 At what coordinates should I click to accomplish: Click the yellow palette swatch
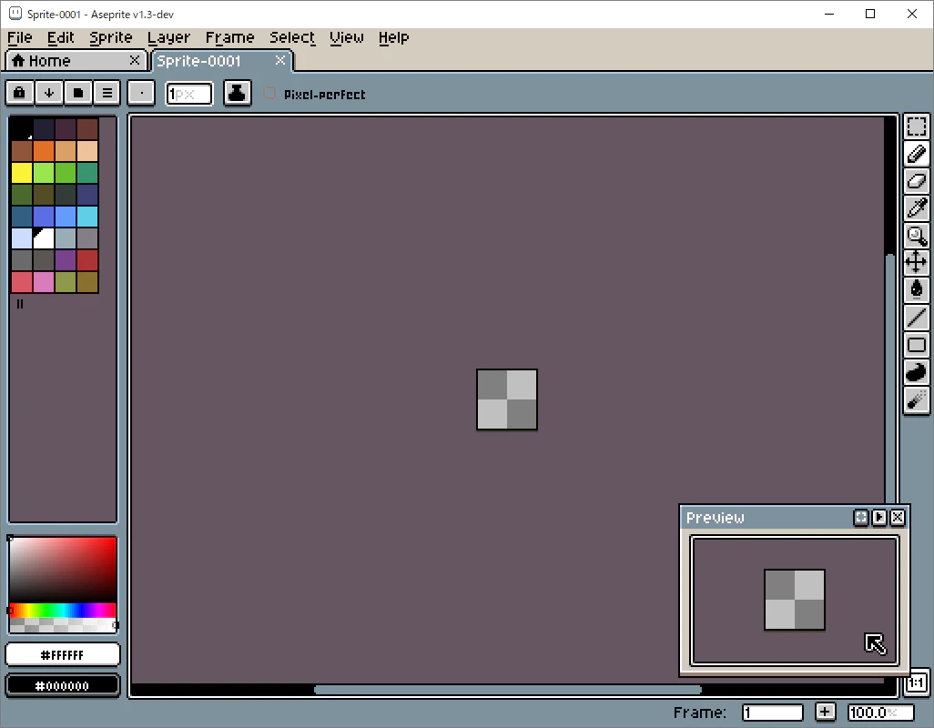(22, 173)
